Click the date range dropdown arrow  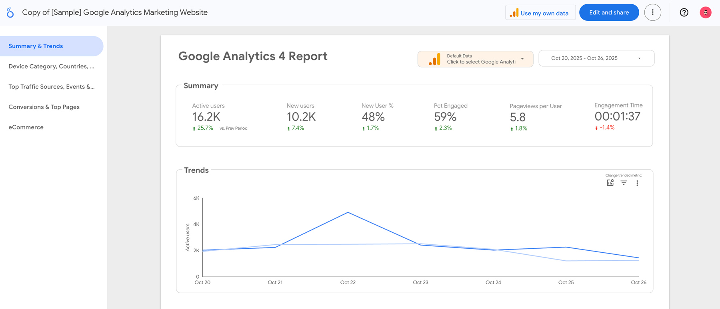[x=639, y=58]
